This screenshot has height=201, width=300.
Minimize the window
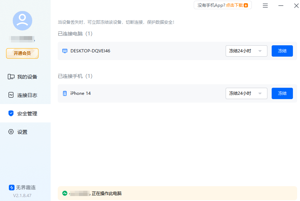[281, 6]
